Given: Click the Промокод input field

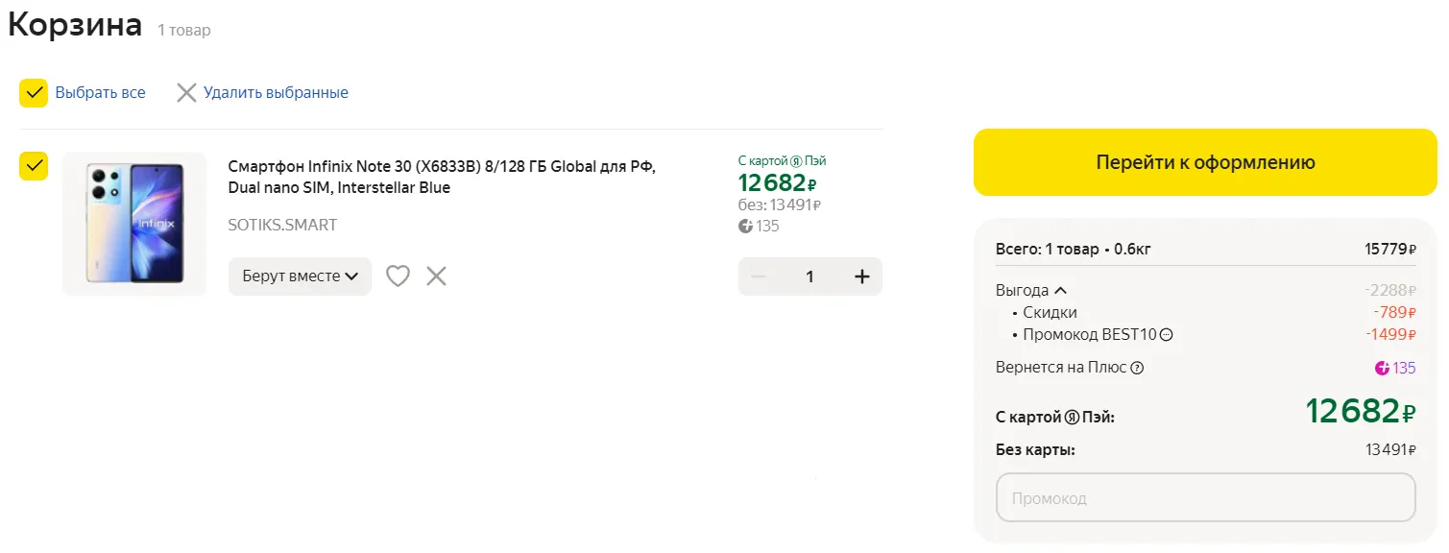Looking at the screenshot, I should point(1205,498).
